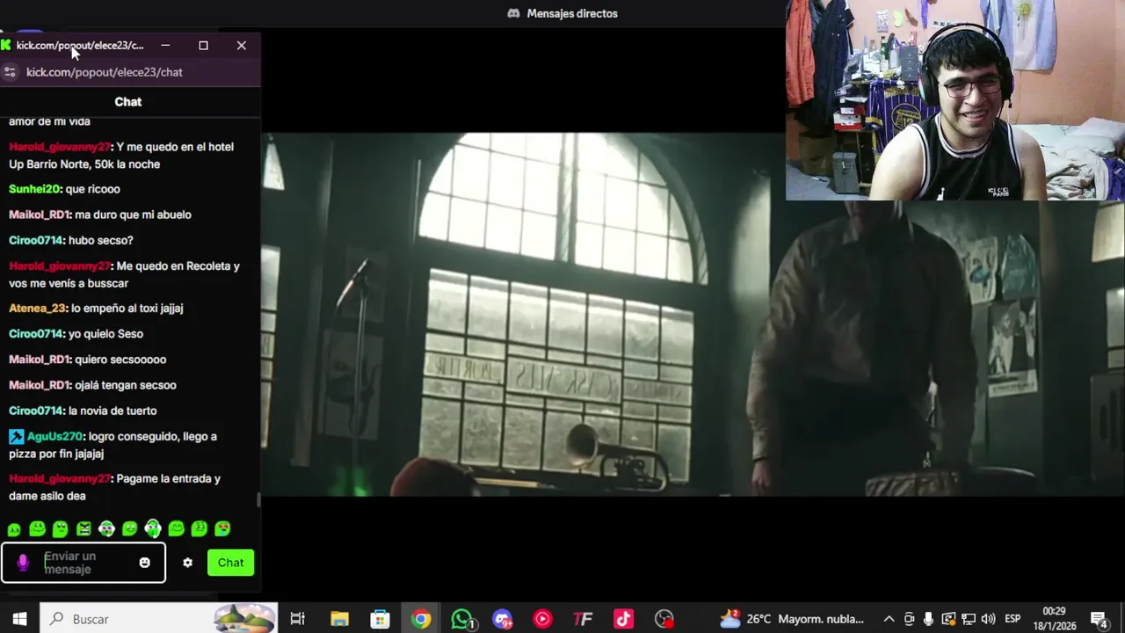The height and width of the screenshot is (633, 1125).
Task: Show hidden system tray icons
Action: tap(889, 619)
